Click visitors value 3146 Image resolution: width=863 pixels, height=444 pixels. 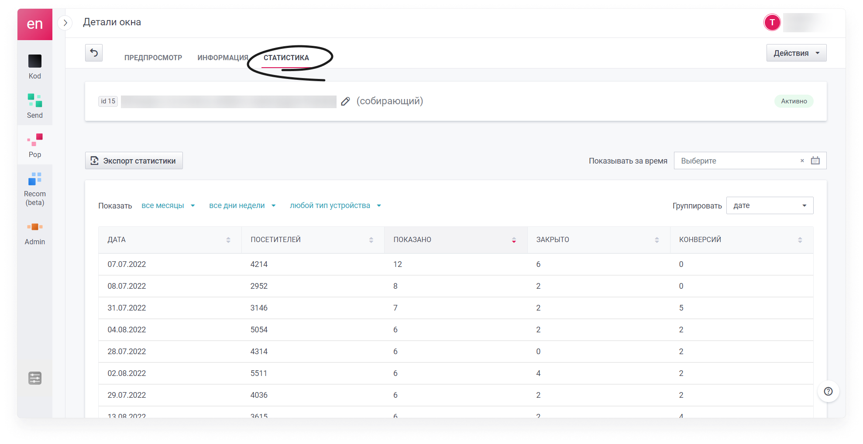259,308
